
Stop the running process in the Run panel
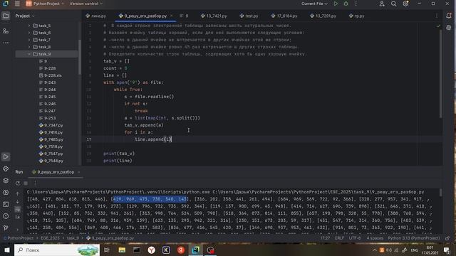point(26,183)
